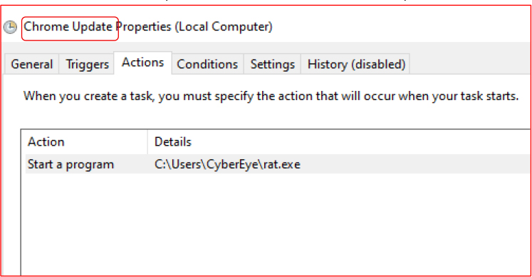Open the Settings tab
Viewport: 532px width, 277px height.
[x=273, y=64]
